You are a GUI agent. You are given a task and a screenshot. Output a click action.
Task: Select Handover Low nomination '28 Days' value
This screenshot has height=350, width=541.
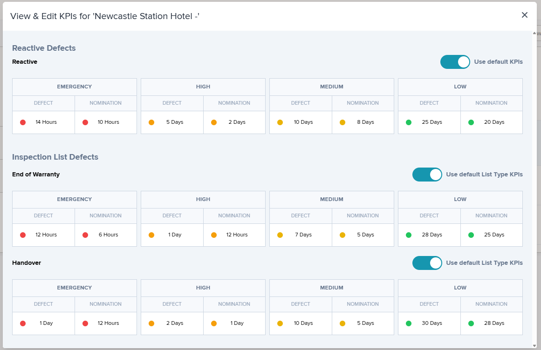[494, 323]
